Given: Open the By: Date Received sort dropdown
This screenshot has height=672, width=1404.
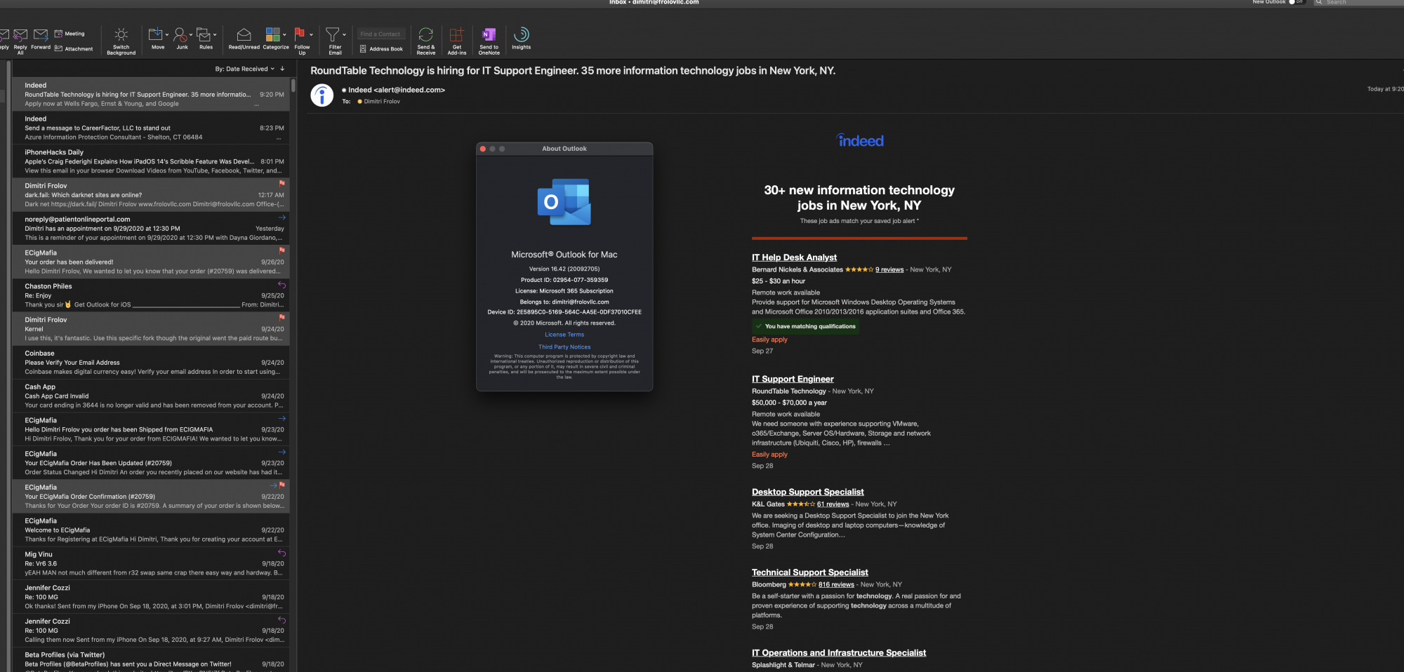Looking at the screenshot, I should [x=244, y=69].
